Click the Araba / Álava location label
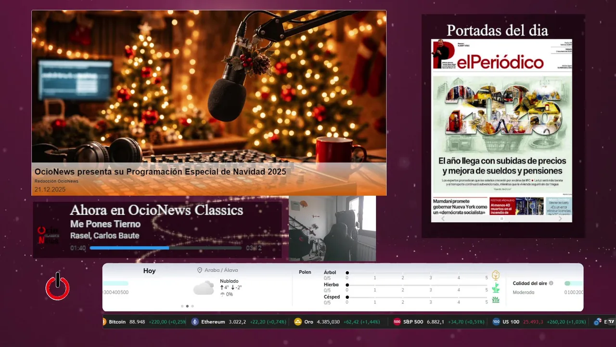The width and height of the screenshot is (616, 347). click(x=221, y=270)
